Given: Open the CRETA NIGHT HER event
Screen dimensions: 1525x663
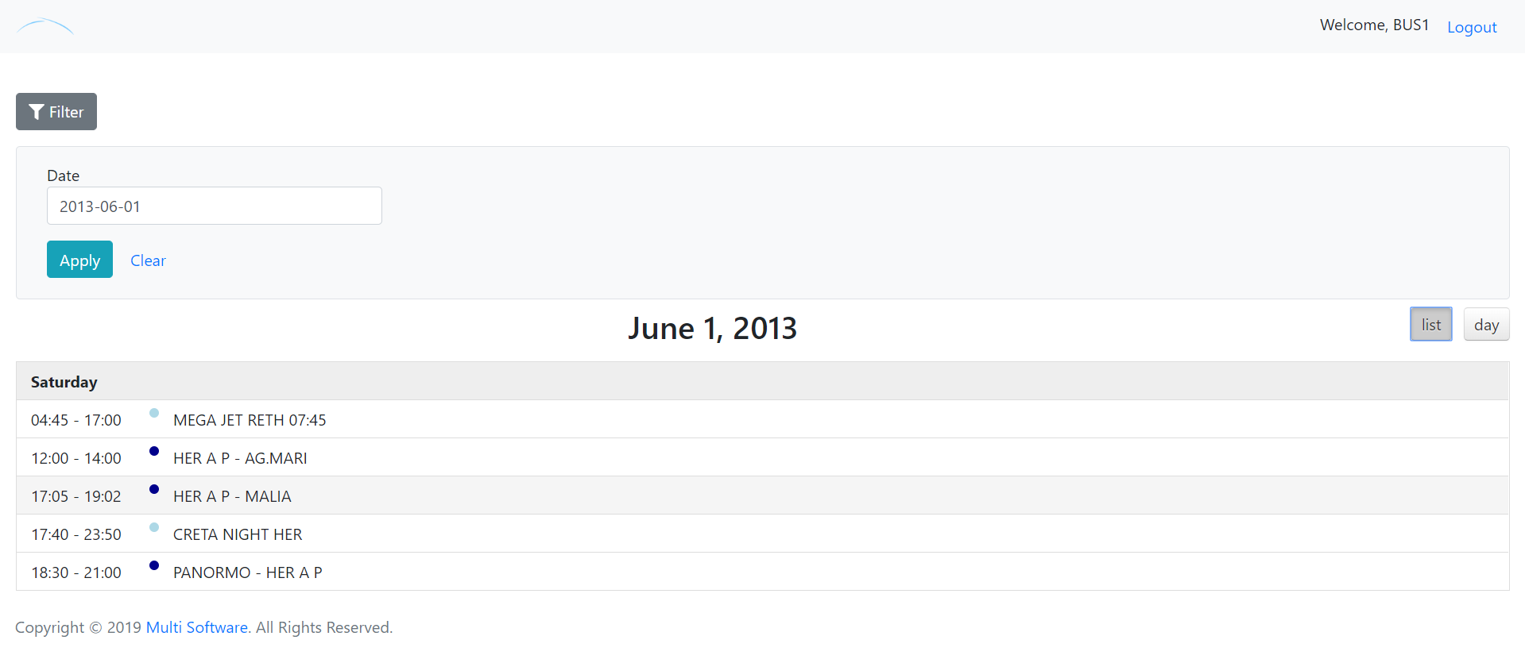Looking at the screenshot, I should tap(238, 534).
